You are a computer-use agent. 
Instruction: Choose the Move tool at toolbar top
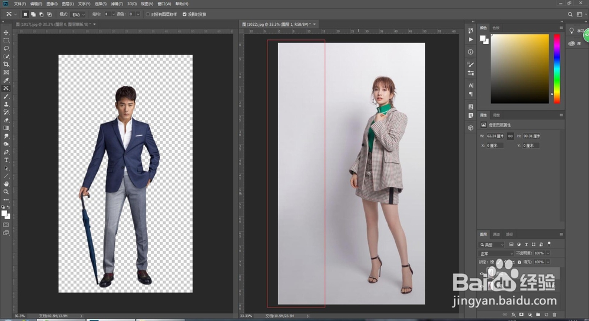click(x=6, y=32)
